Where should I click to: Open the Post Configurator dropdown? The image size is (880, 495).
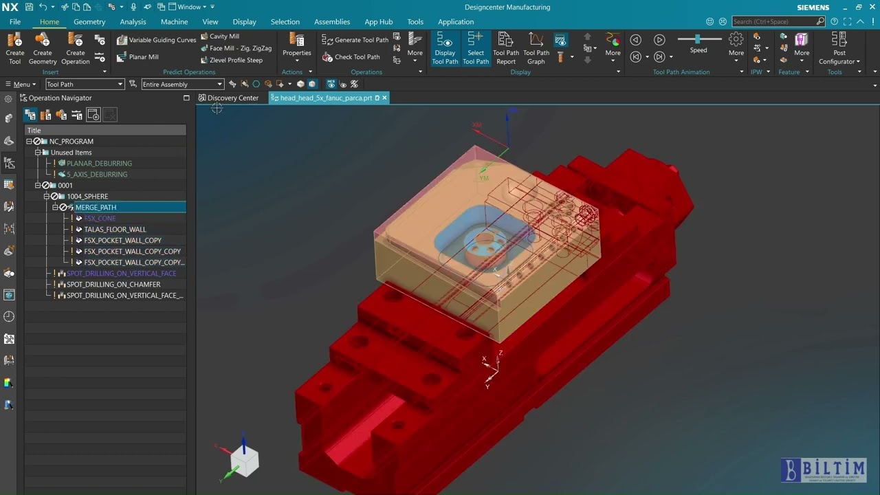point(839,49)
